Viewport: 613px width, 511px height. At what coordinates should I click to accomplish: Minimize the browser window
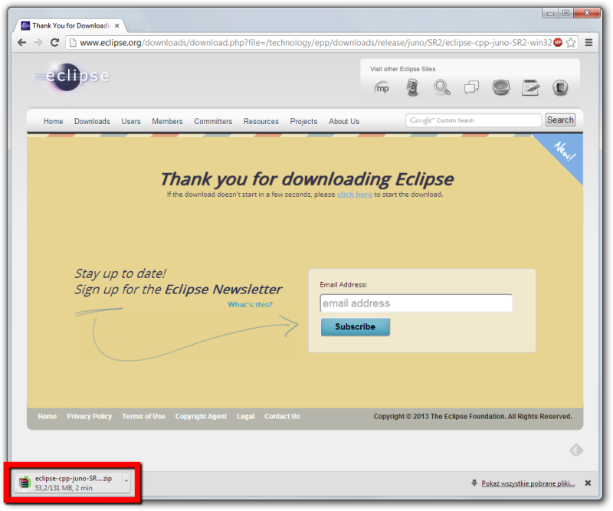click(550, 13)
